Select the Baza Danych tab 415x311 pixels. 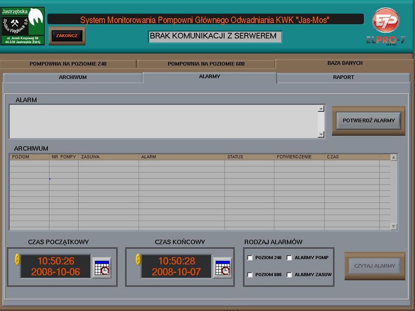point(345,63)
